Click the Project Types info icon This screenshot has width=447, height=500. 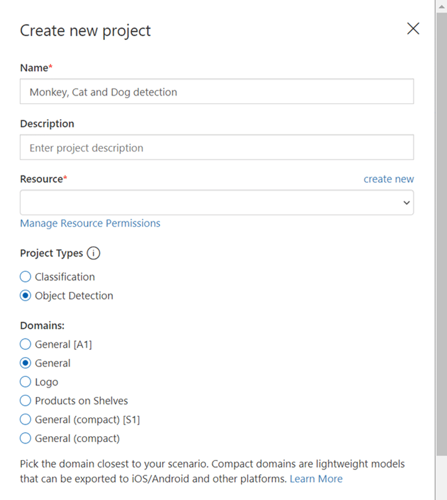(94, 253)
